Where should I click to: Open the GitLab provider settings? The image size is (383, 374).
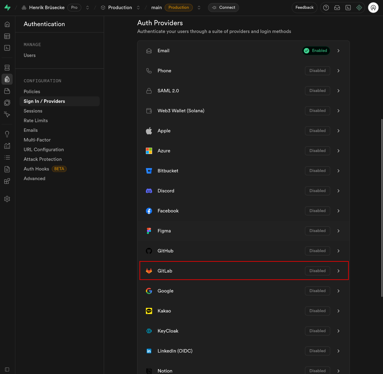click(x=244, y=271)
